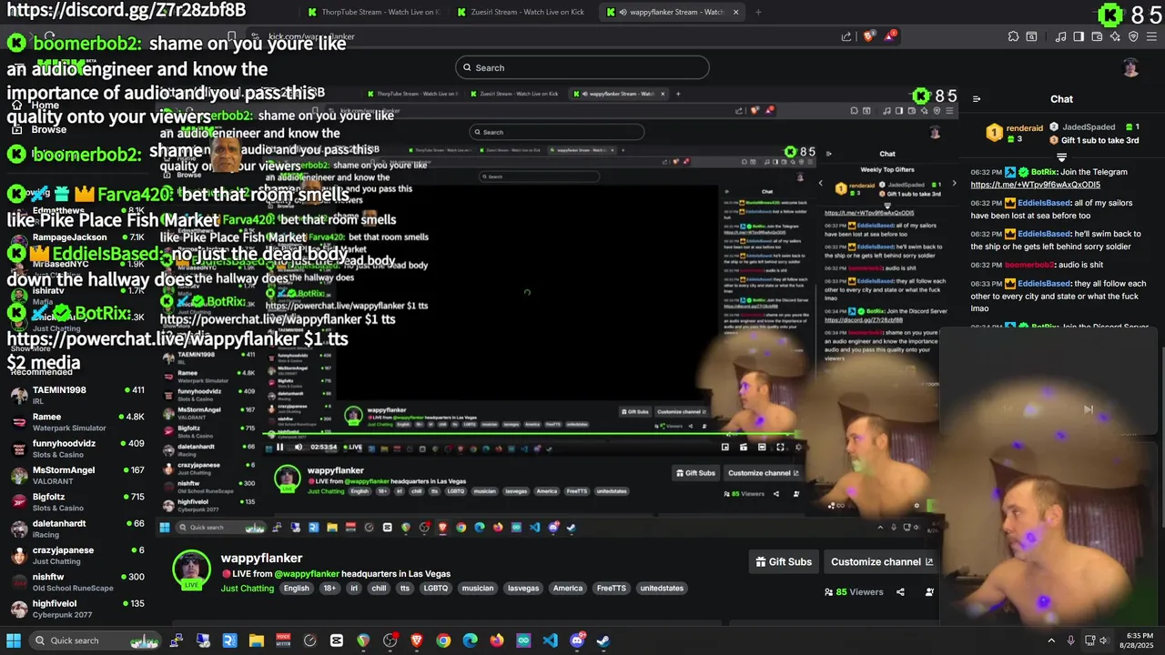
Task: Open File Explorer from taskbar
Action: click(x=257, y=640)
